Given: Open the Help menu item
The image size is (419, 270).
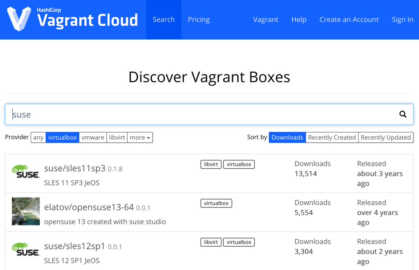Looking at the screenshot, I should [x=299, y=19].
